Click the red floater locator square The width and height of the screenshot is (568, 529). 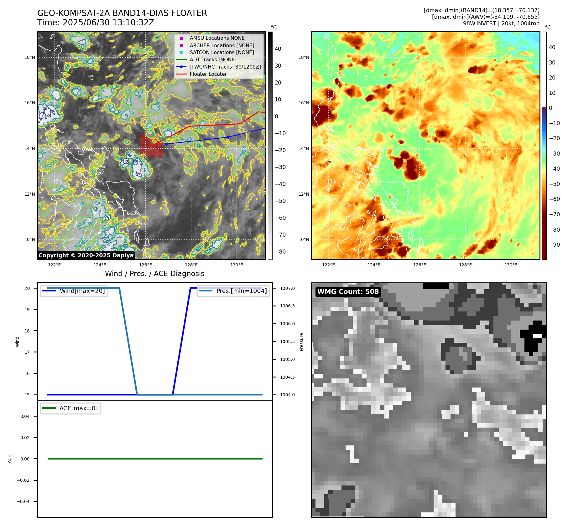click(x=152, y=146)
